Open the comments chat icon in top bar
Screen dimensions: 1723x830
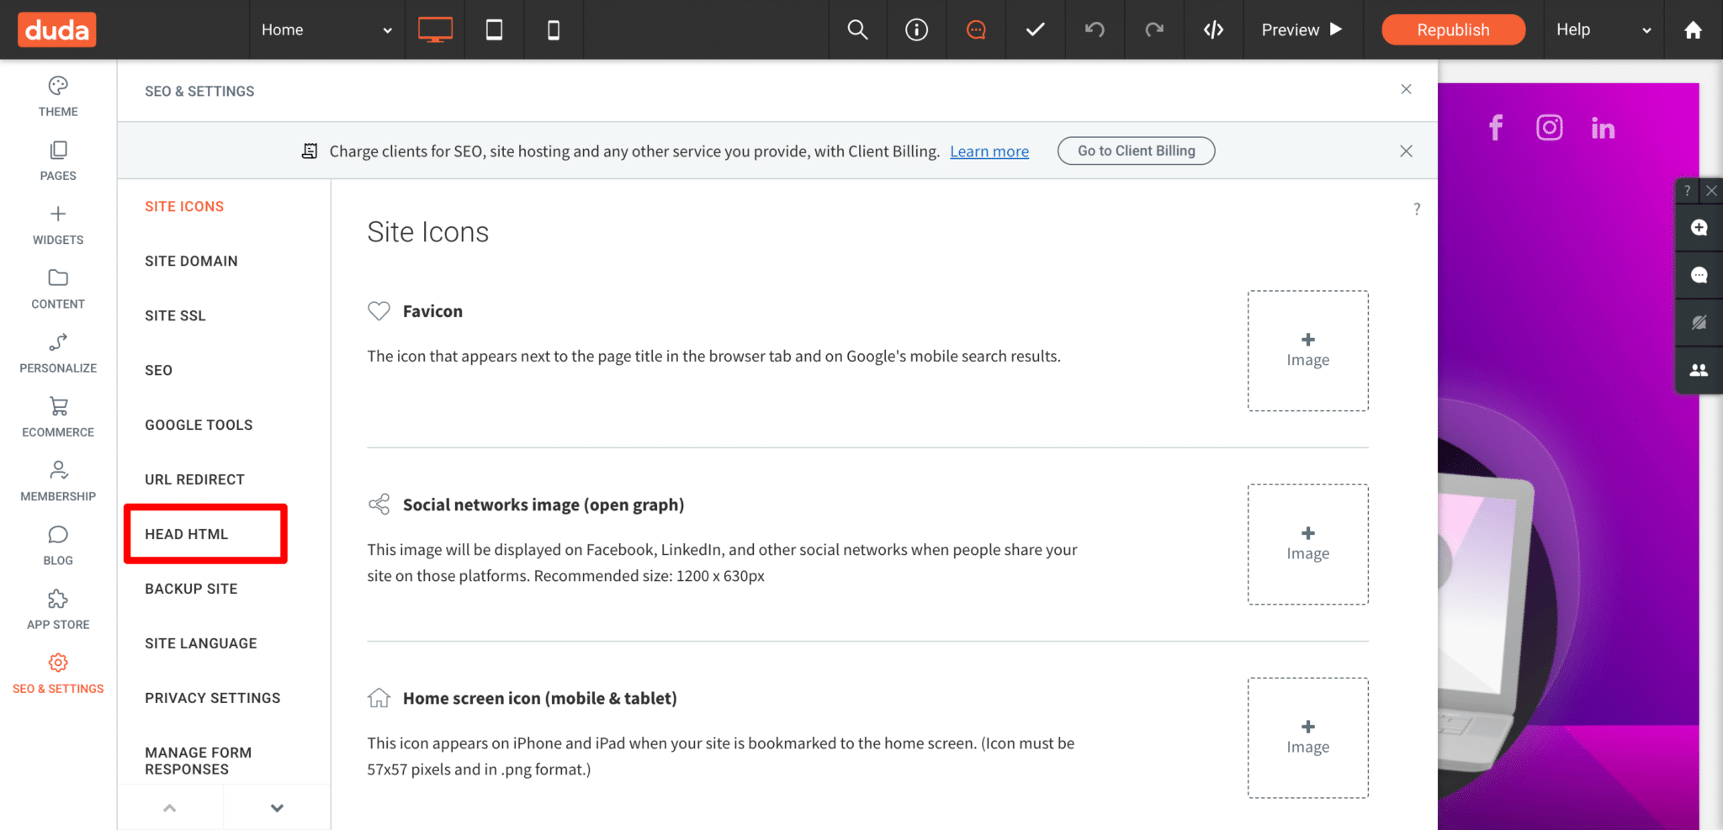pyautogui.click(x=976, y=29)
